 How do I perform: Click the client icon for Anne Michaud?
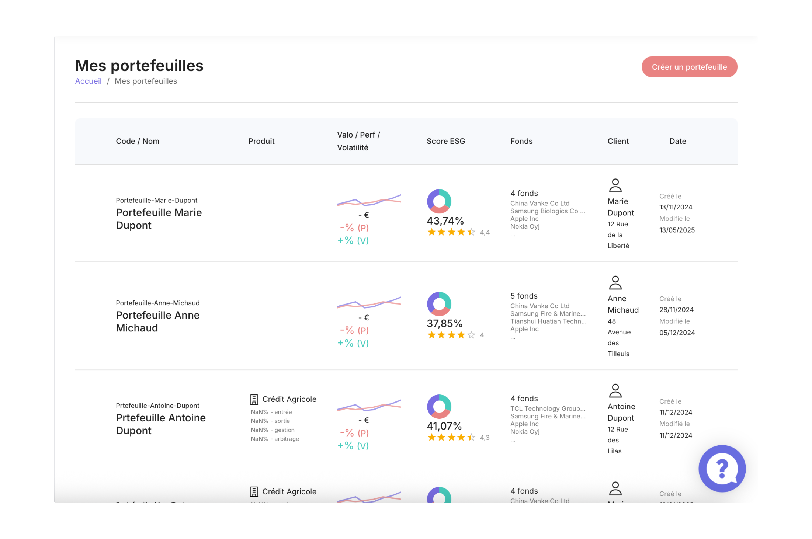coord(615,282)
